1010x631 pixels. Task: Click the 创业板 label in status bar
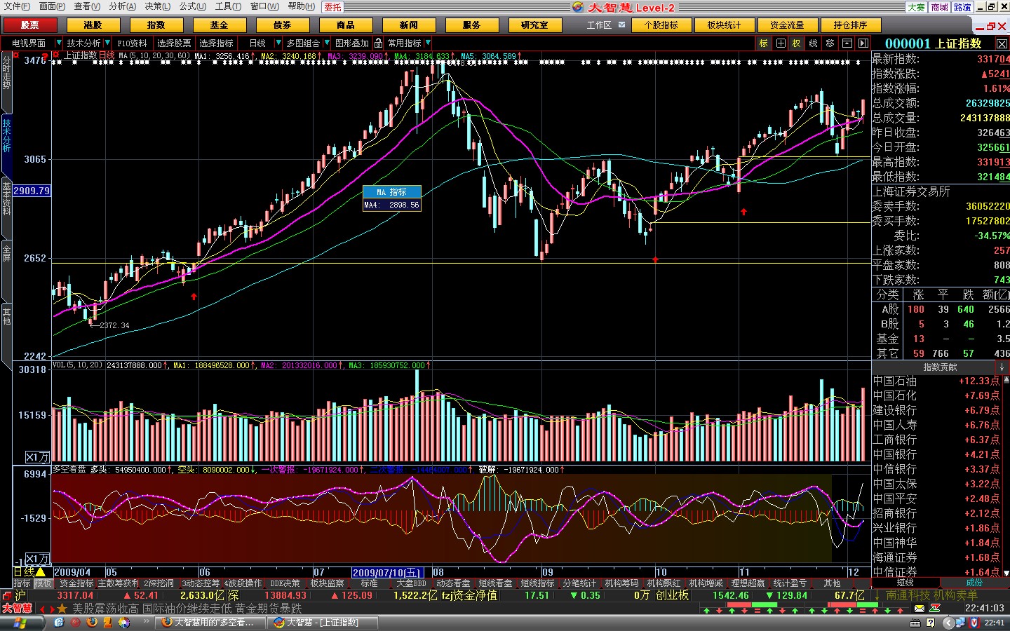673,595
